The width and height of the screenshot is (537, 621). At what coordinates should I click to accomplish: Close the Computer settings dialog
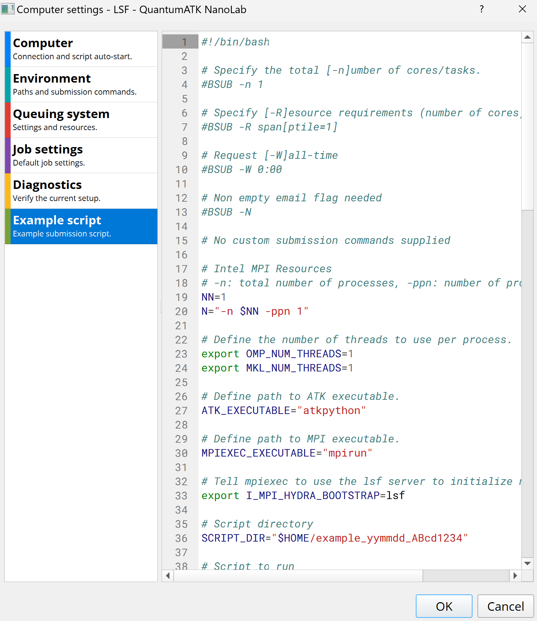522,9
